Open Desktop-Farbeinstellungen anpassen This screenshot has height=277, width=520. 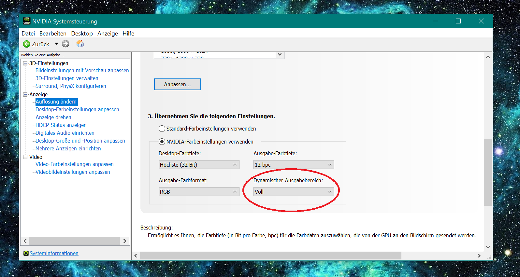click(x=77, y=109)
